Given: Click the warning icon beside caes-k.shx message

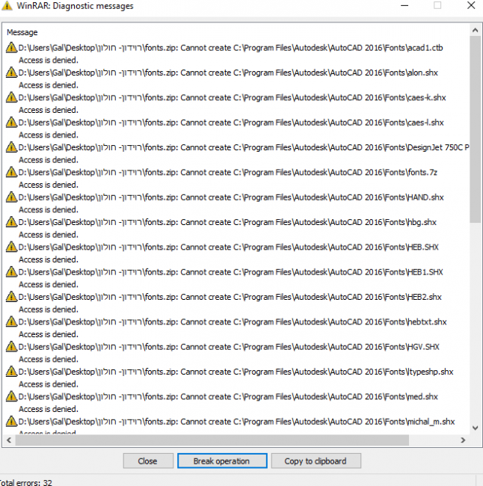Looking at the screenshot, I should [x=11, y=98].
